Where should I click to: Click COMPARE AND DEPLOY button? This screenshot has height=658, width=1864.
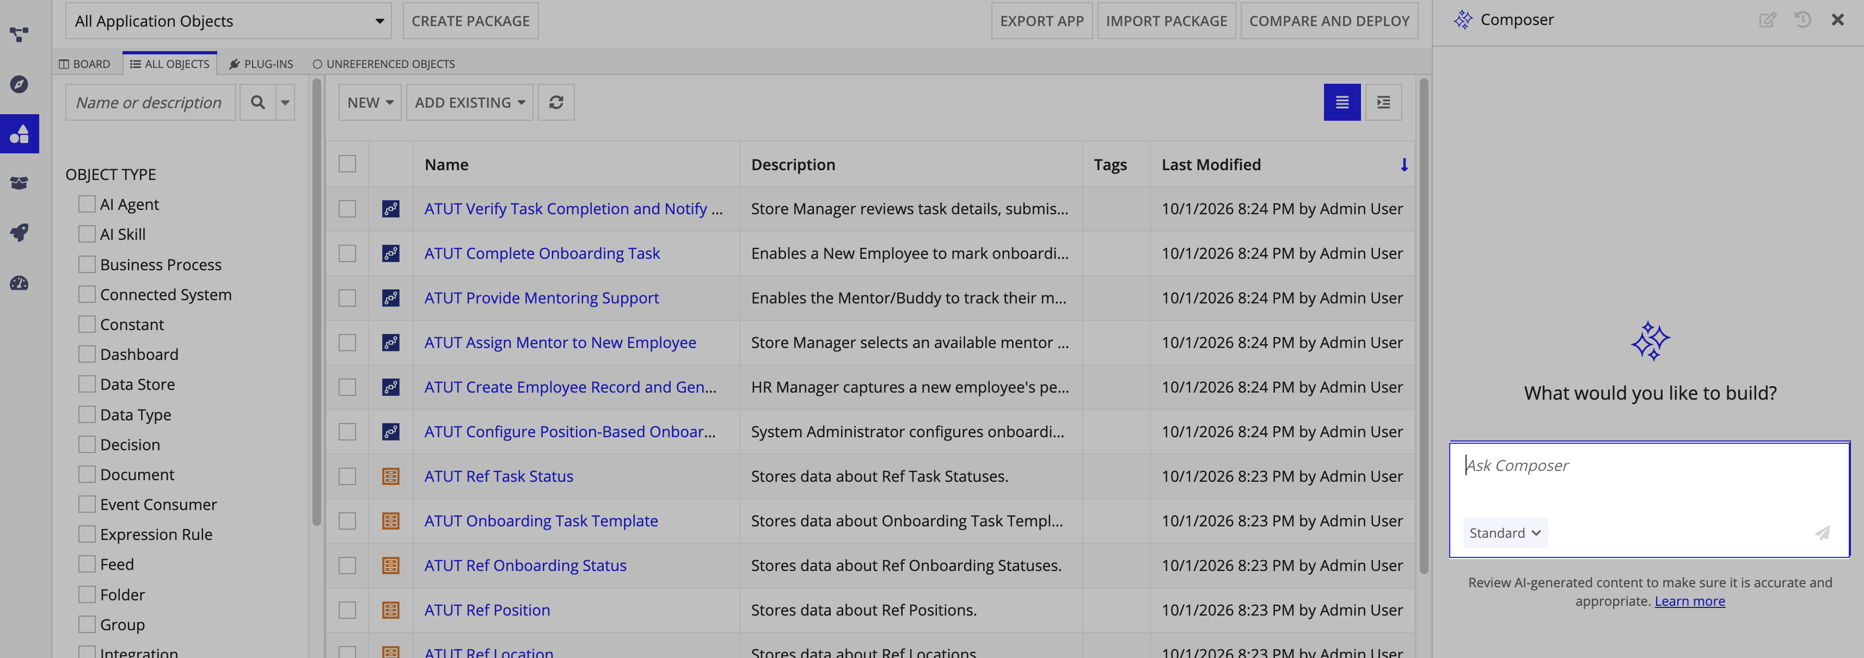(1329, 21)
